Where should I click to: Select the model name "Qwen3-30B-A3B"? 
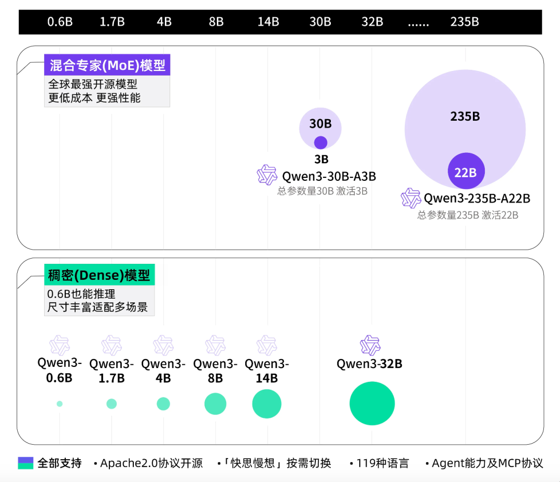pyautogui.click(x=329, y=176)
